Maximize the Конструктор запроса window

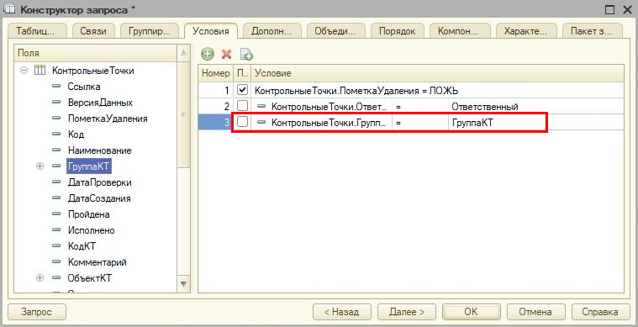610,10
